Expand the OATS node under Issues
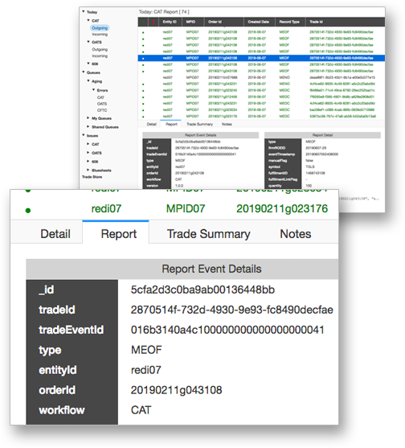Screen dimensions: 405x448 pos(88,153)
